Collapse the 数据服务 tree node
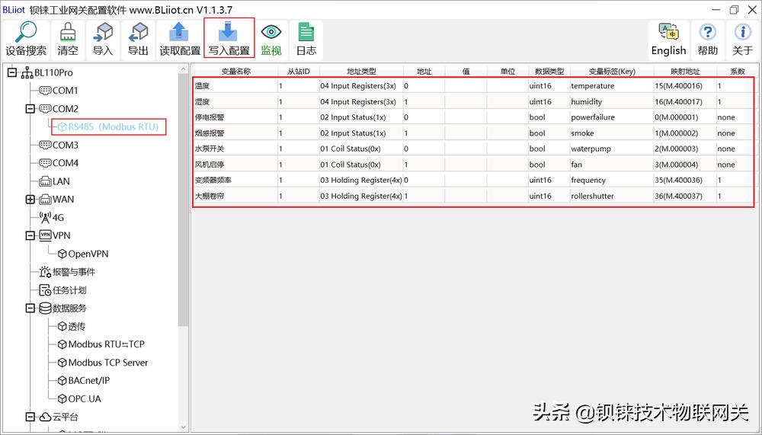 click(30, 308)
